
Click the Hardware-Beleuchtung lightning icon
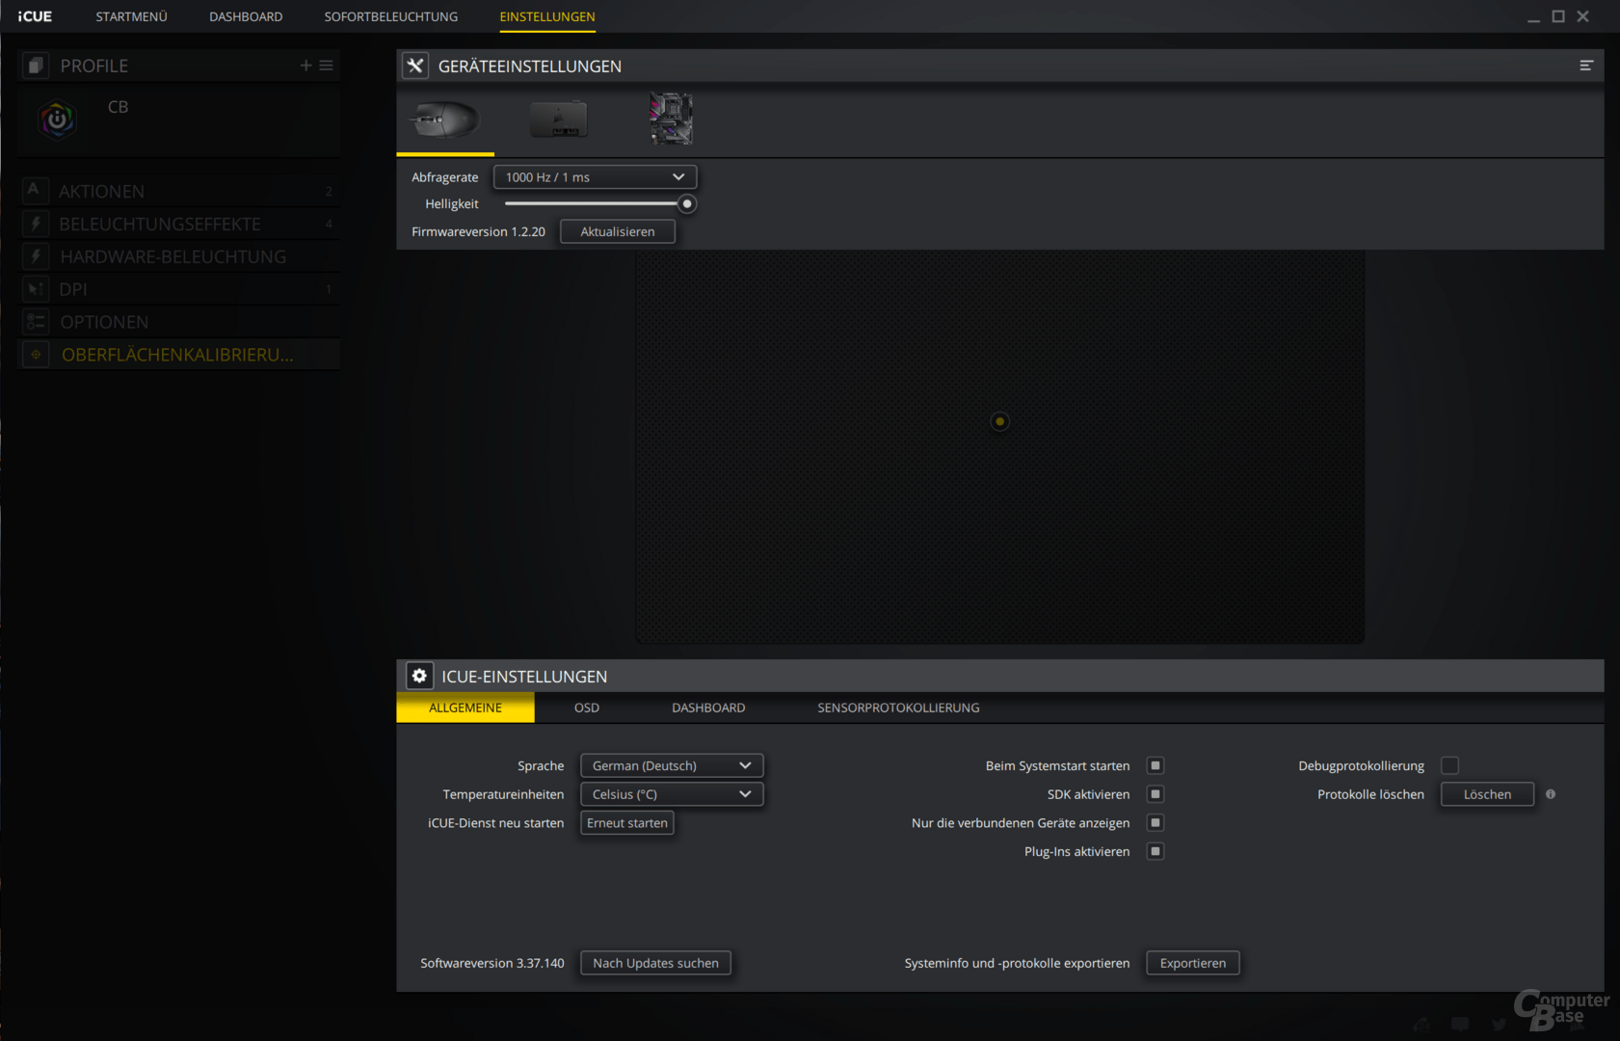click(36, 256)
